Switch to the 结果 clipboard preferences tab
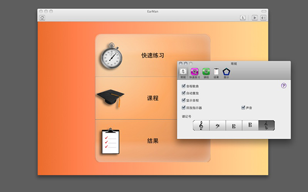The image size is (308, 192). [216, 73]
